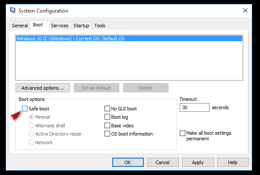Open the Tools tab
The width and height of the screenshot is (260, 175).
(x=100, y=26)
